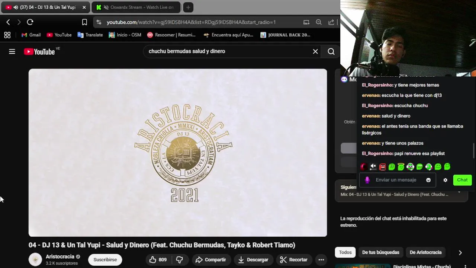Viewport: 476px width, 268px height.
Task: Open site information icon in address bar
Action: click(x=99, y=22)
